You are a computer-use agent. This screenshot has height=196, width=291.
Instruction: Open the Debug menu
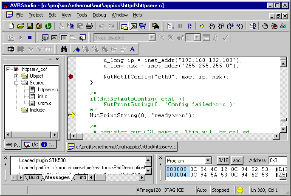(x=99, y=15)
